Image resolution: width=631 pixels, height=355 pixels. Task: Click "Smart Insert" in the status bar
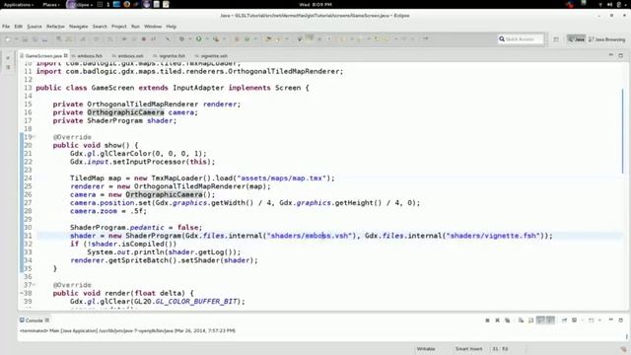(x=469, y=348)
